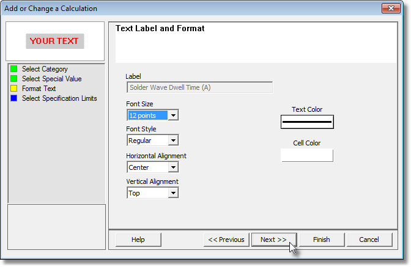The width and height of the screenshot is (411, 267).
Task: Click the Label text field
Action: coord(200,87)
